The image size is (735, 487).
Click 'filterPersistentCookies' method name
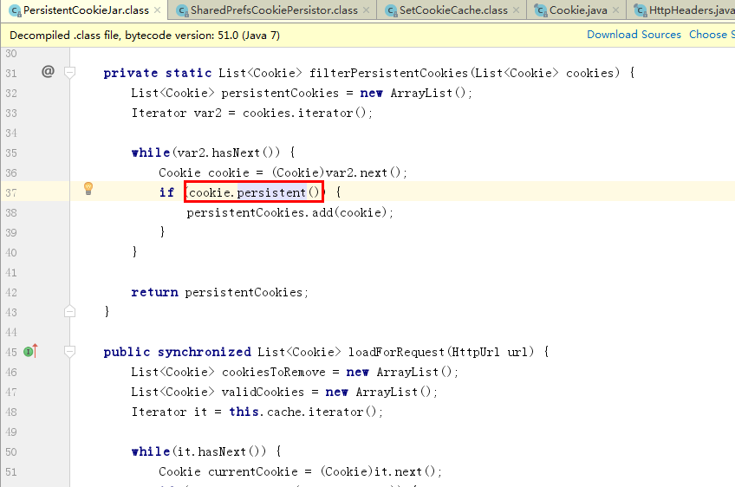click(388, 73)
